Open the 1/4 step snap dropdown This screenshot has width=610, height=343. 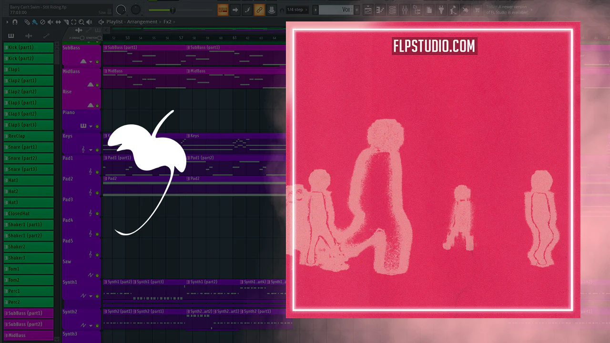[297, 10]
